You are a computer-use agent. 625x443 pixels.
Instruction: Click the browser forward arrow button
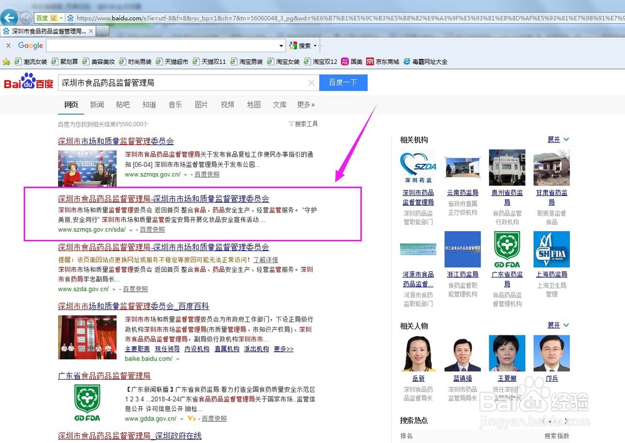point(26,18)
